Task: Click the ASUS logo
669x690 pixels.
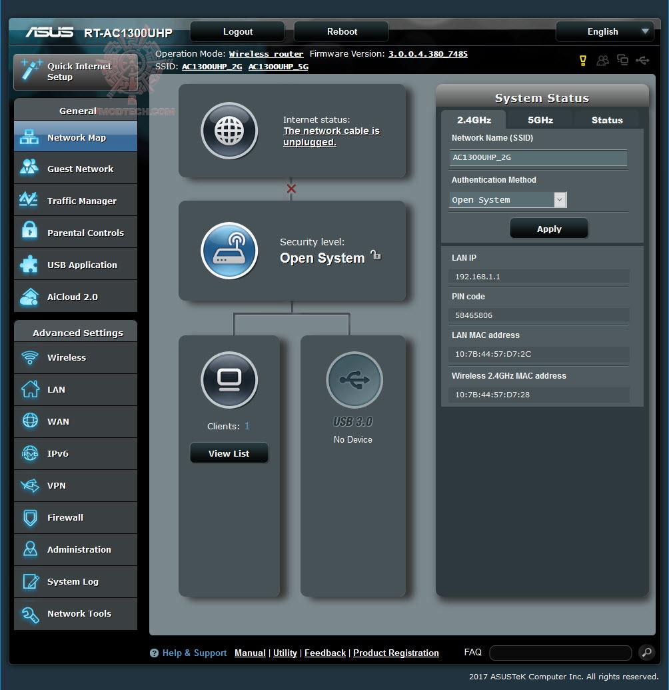Action: tap(50, 32)
